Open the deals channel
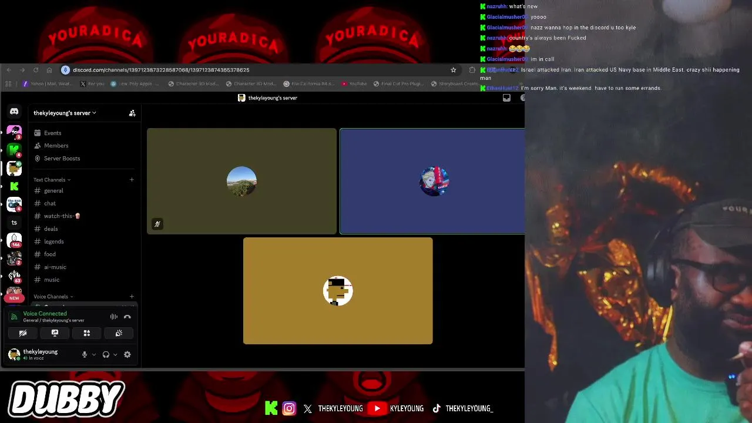Image resolution: width=752 pixels, height=423 pixels. (x=84, y=229)
